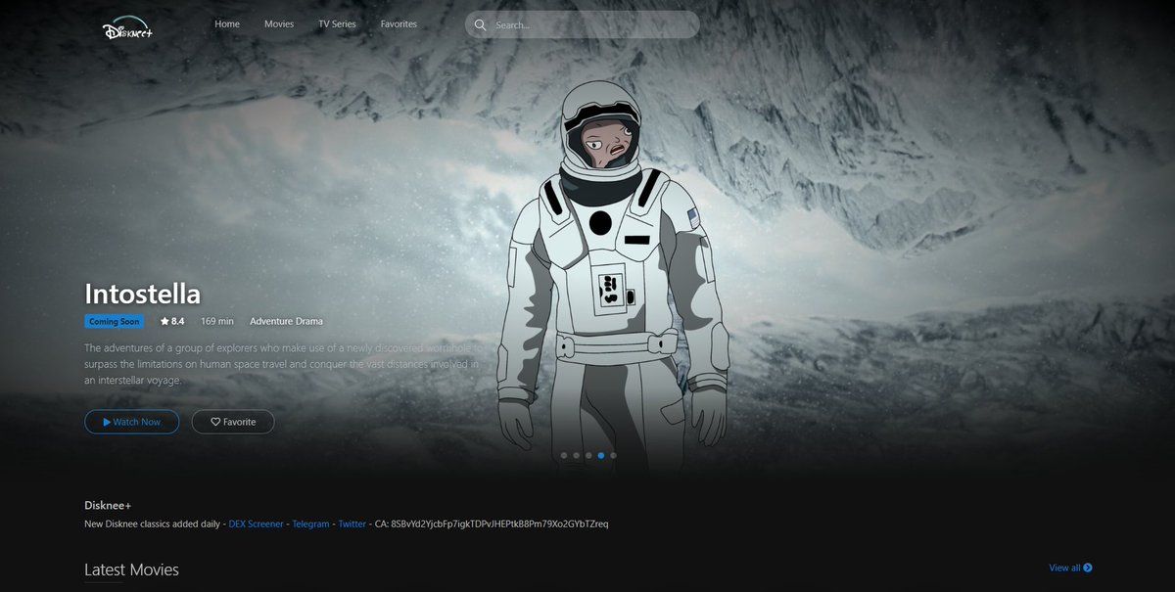Add Intostella with the Favorite button
The width and height of the screenshot is (1175, 592).
pos(233,422)
